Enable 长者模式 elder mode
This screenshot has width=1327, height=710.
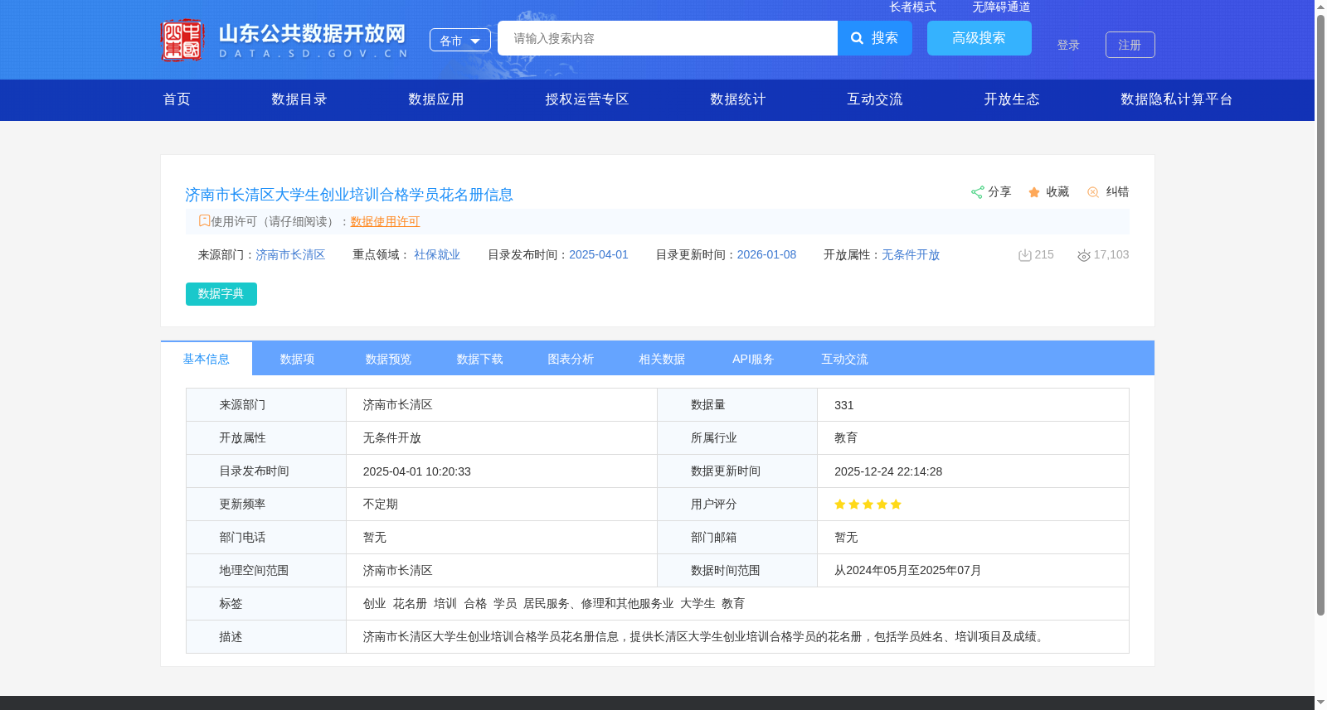[x=912, y=7]
